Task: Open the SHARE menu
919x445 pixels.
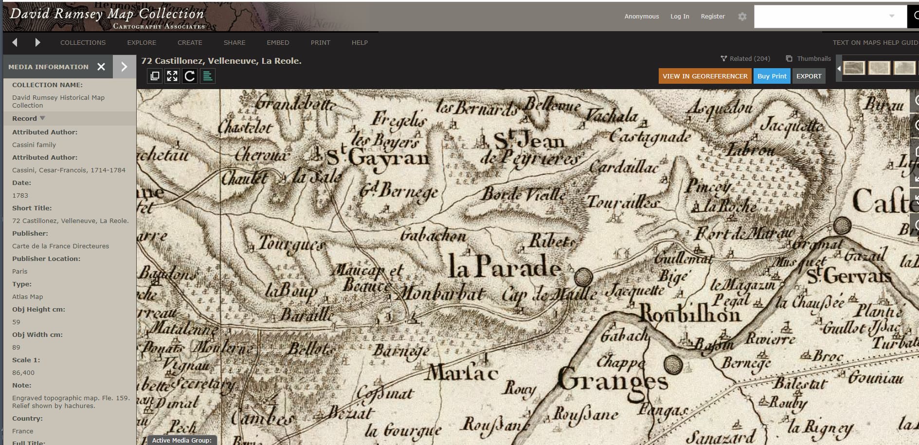Action: [234, 42]
